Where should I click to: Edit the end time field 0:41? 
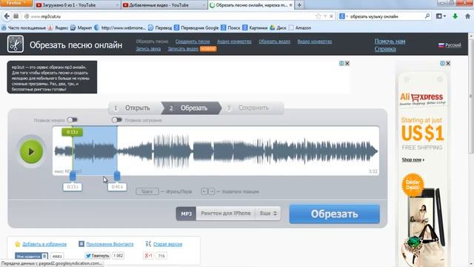[117, 187]
